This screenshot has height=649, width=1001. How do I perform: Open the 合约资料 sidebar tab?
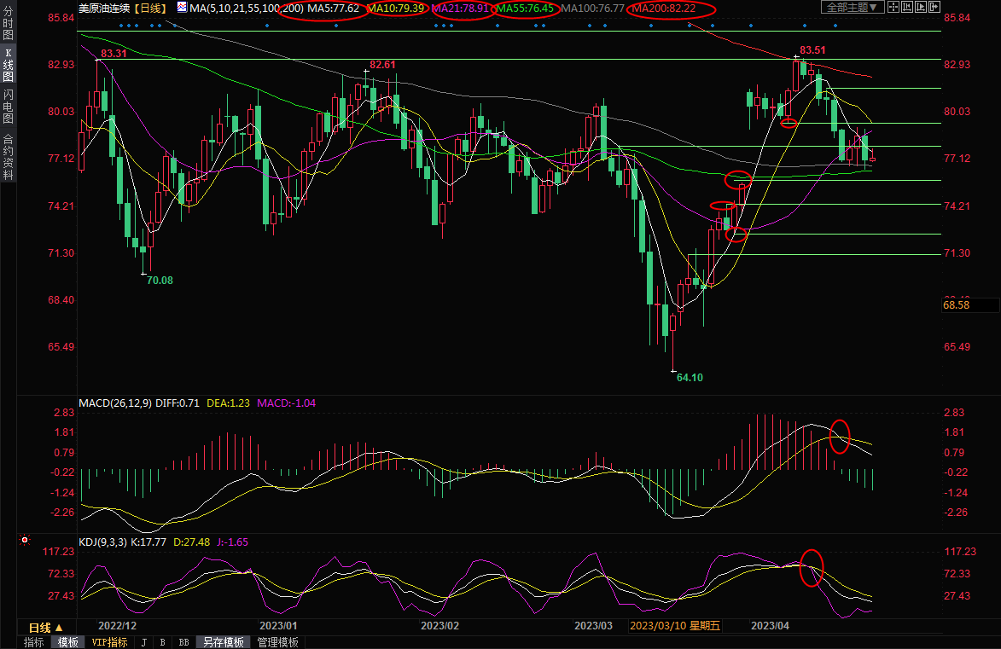[x=8, y=156]
